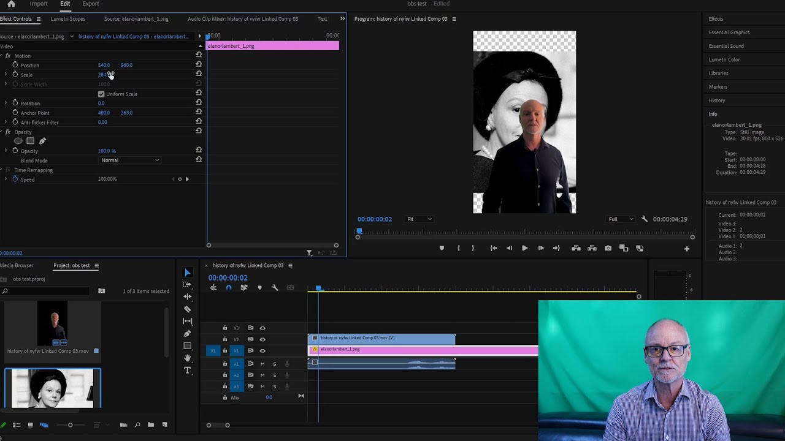
Task: Toggle visibility eye of track V2
Action: (262, 339)
